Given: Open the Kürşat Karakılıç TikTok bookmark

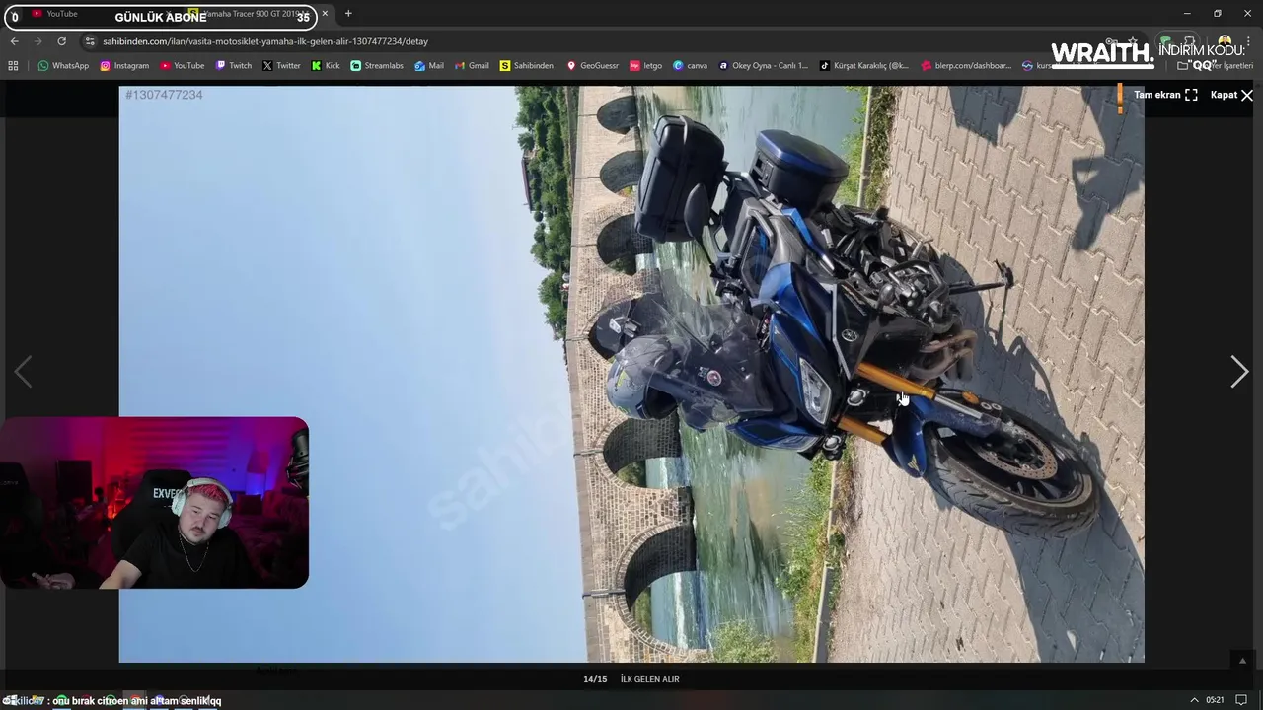Looking at the screenshot, I should coord(864,66).
